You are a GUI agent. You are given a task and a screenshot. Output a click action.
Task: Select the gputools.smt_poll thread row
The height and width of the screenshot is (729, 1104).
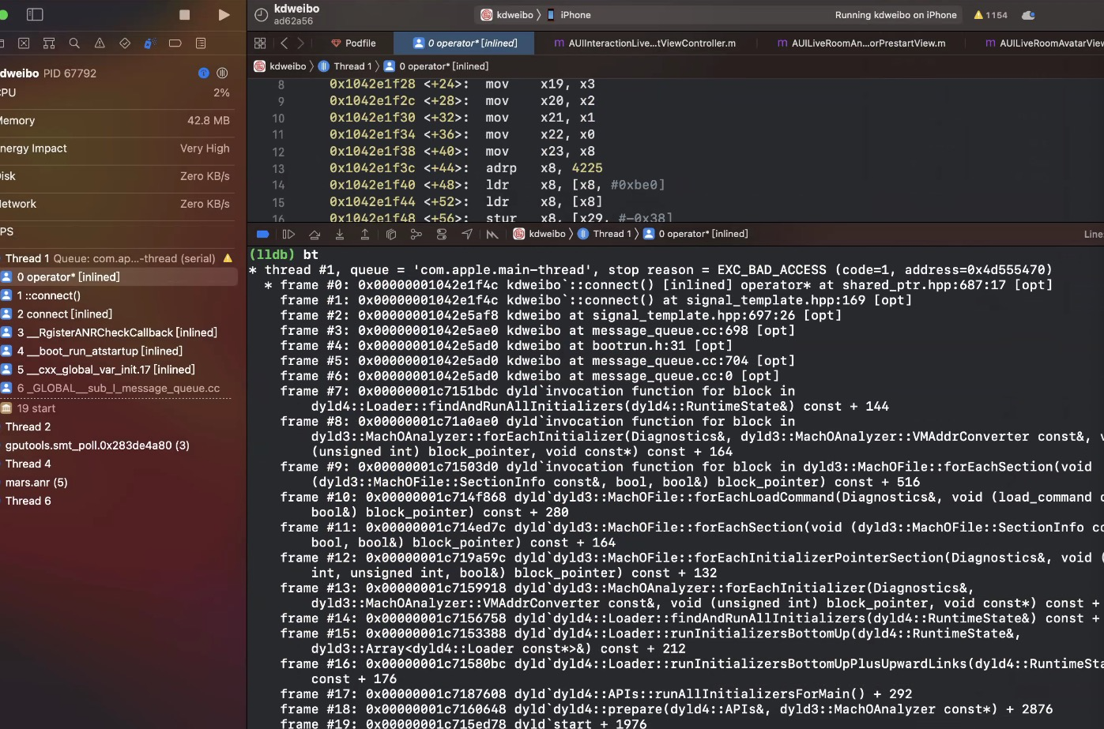[119, 445]
